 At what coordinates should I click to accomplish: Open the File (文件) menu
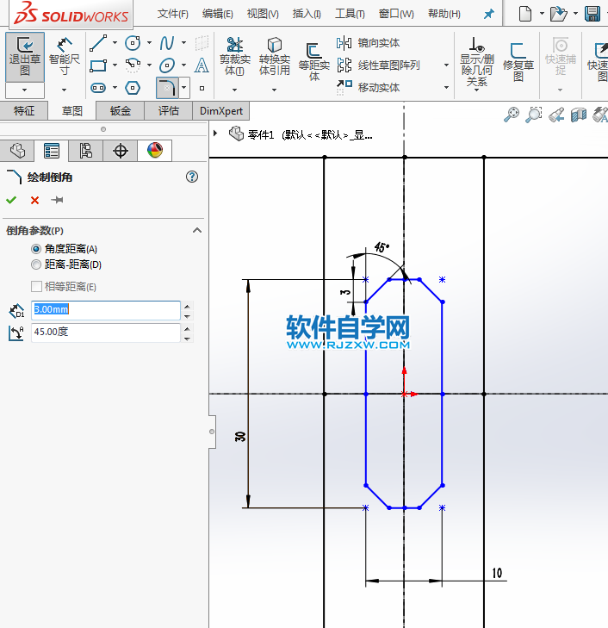(173, 14)
